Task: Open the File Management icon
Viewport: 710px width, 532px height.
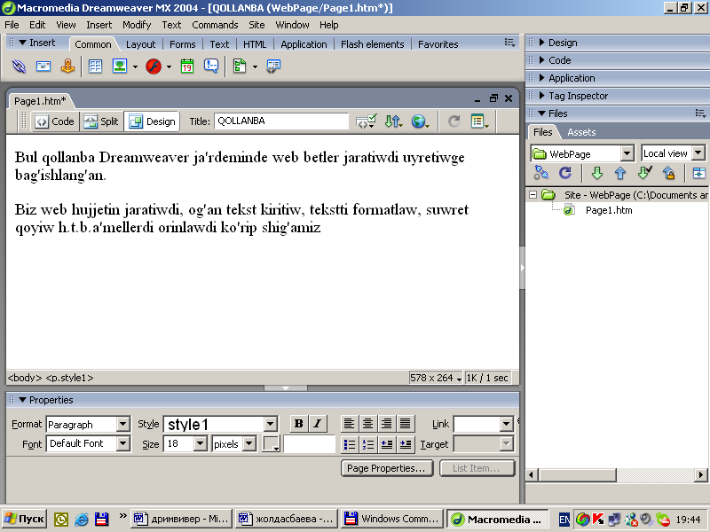Action: tap(393, 121)
